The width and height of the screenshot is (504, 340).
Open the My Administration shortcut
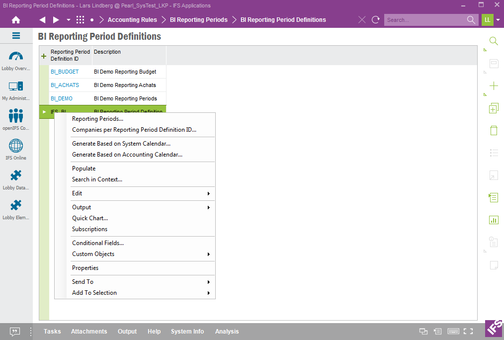(x=16, y=91)
